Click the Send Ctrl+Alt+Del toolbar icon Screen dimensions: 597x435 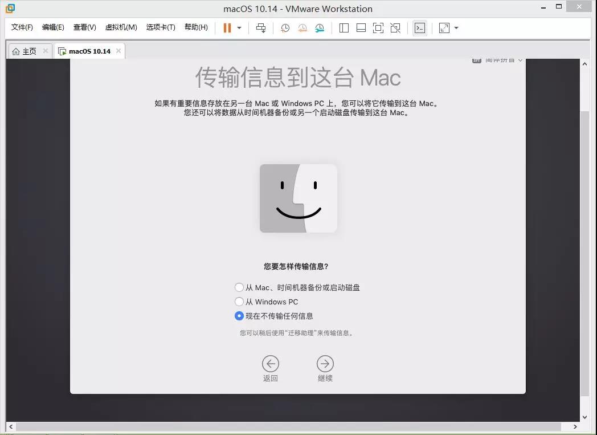[261, 28]
